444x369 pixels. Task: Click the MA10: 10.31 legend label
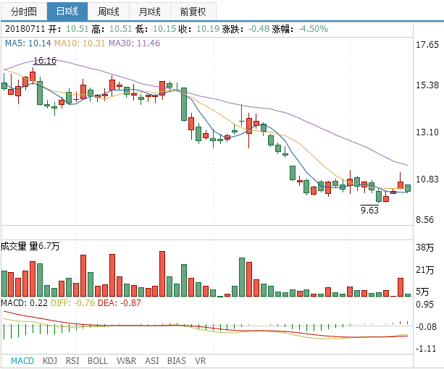click(80, 43)
